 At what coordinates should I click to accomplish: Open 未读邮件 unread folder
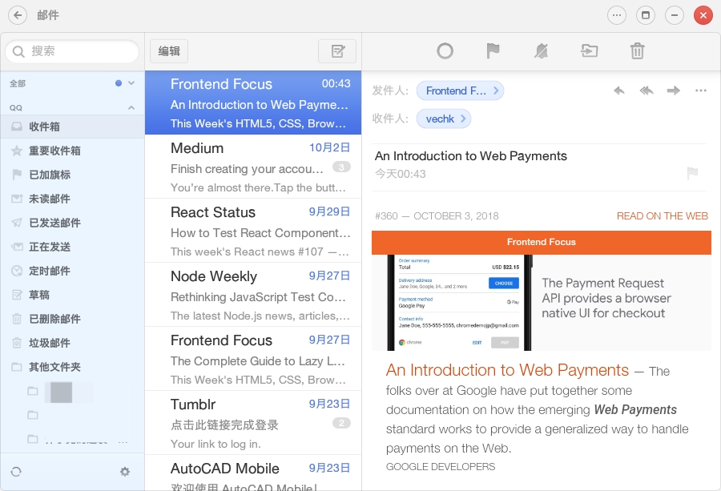point(72,199)
